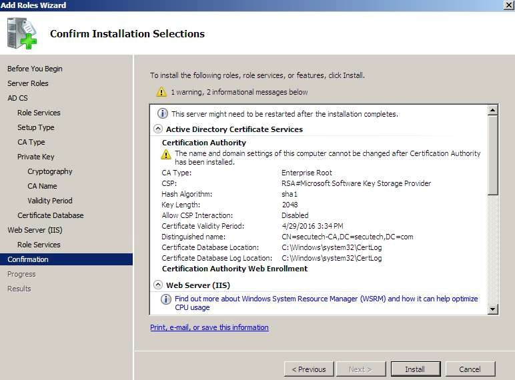515x380 pixels.
Task: Cancel the Add Roles Wizard
Action: (470, 369)
